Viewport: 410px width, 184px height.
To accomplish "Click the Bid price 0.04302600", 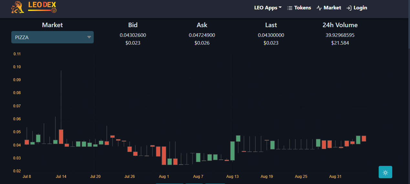I will pos(133,35).
